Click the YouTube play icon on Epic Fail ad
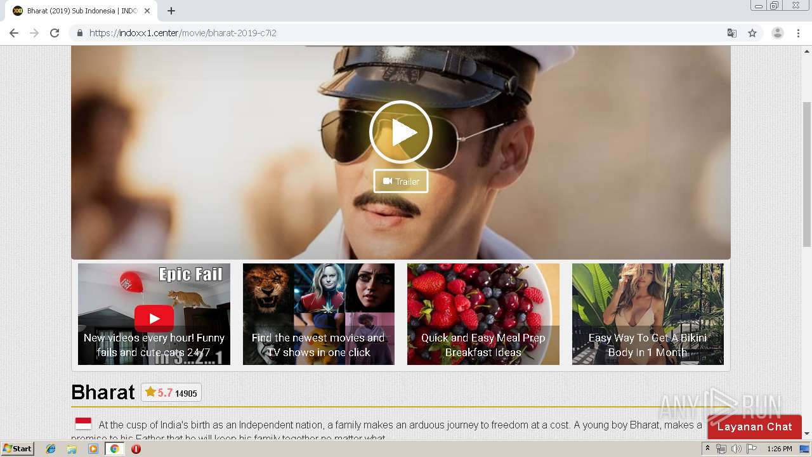The image size is (812, 457). coord(154,319)
